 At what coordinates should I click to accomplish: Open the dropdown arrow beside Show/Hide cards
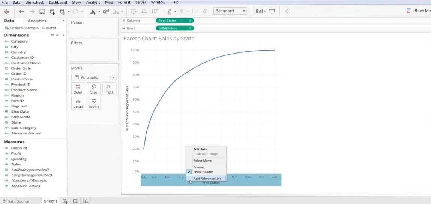pyautogui.click(x=265, y=12)
